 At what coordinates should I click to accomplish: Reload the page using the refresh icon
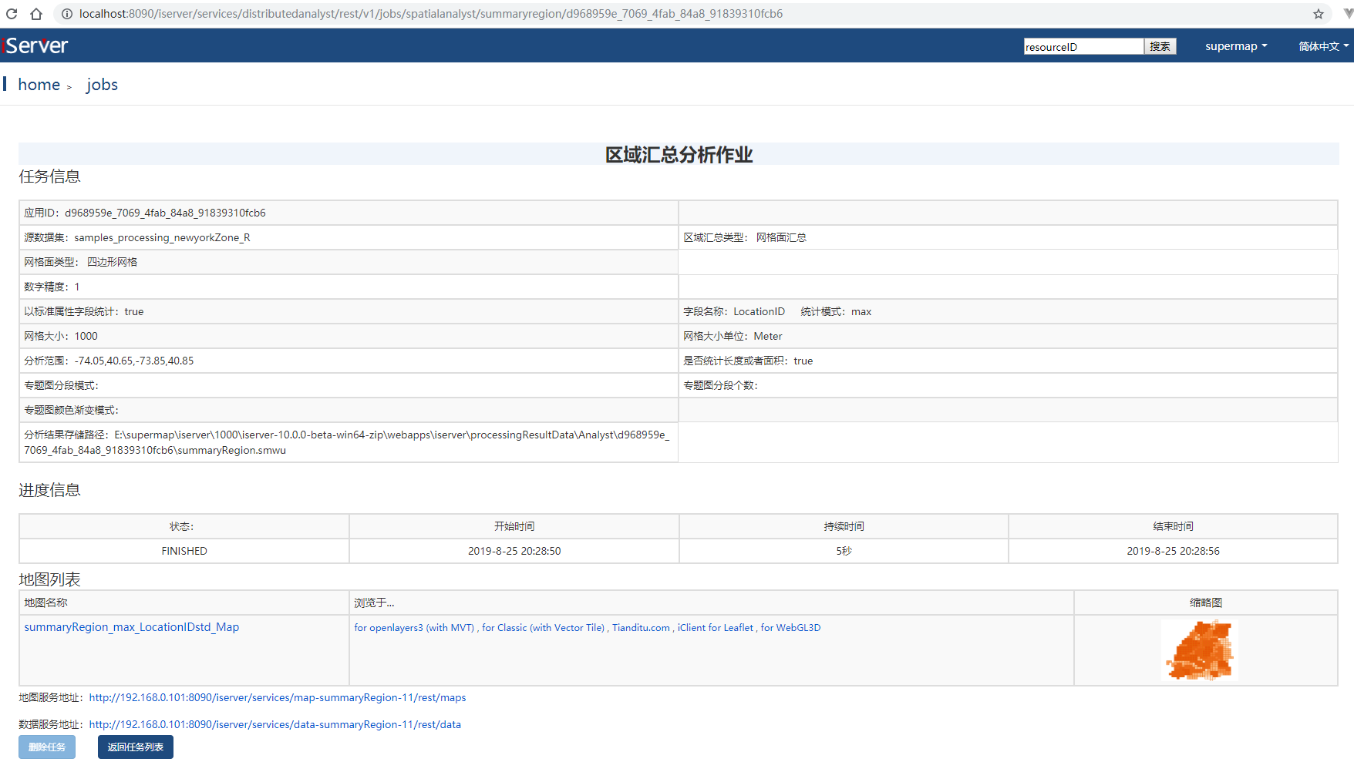click(x=11, y=13)
